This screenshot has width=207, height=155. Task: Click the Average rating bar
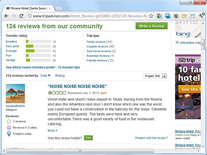click(38, 51)
